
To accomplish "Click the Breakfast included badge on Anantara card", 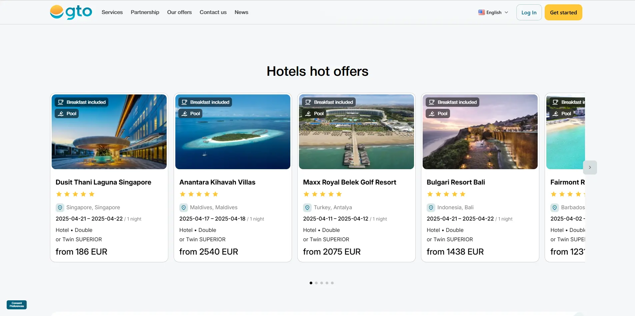I will tap(205, 102).
